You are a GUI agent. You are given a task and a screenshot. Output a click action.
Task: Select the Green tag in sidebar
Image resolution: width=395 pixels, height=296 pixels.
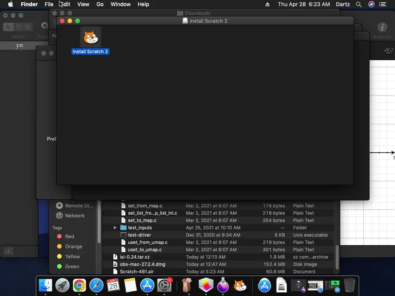click(x=68, y=266)
